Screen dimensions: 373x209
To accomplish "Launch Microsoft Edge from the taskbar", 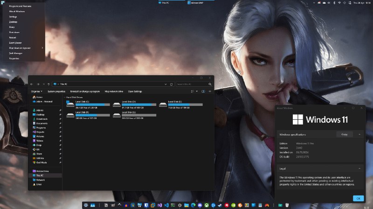I will click(x=193, y=205).
